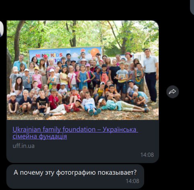Click the uff.in.ua domain text

23,146
